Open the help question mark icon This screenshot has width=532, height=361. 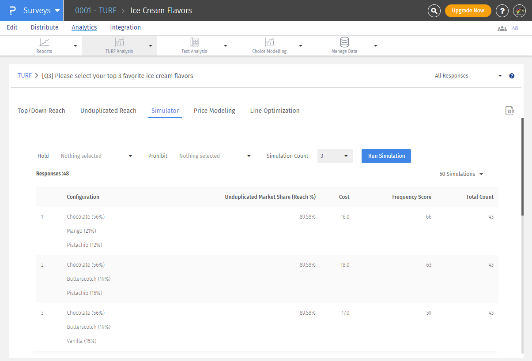502,11
